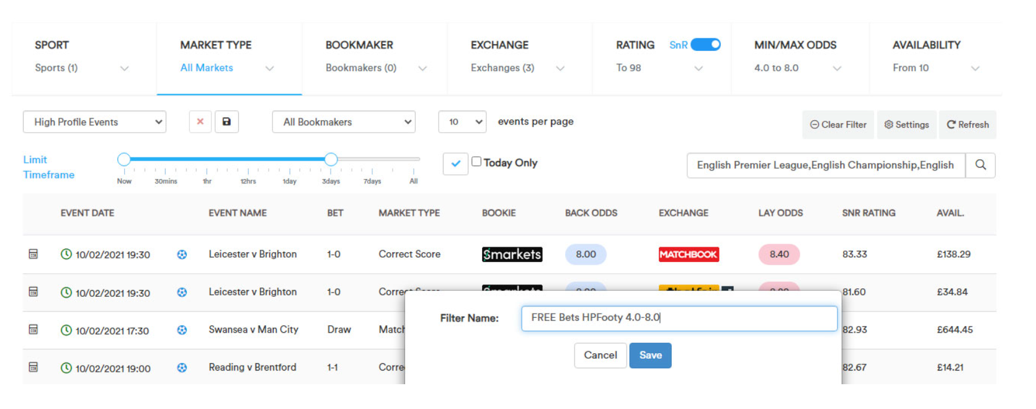The width and height of the screenshot is (1036, 409).
Task: Click the £138.29 availability value
Action: [953, 254]
